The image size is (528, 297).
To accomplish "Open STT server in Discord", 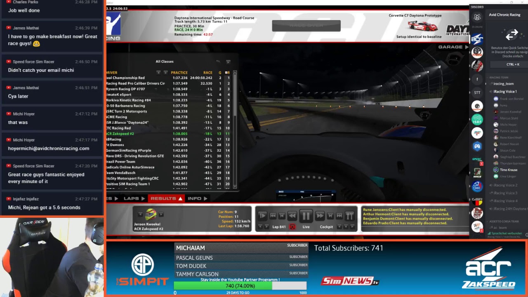I will (477, 93).
